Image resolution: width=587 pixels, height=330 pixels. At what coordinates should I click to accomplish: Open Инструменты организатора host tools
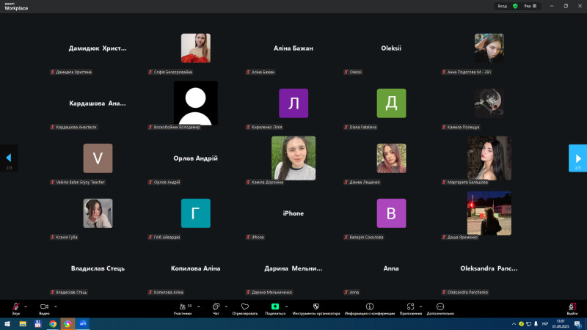pyautogui.click(x=316, y=307)
